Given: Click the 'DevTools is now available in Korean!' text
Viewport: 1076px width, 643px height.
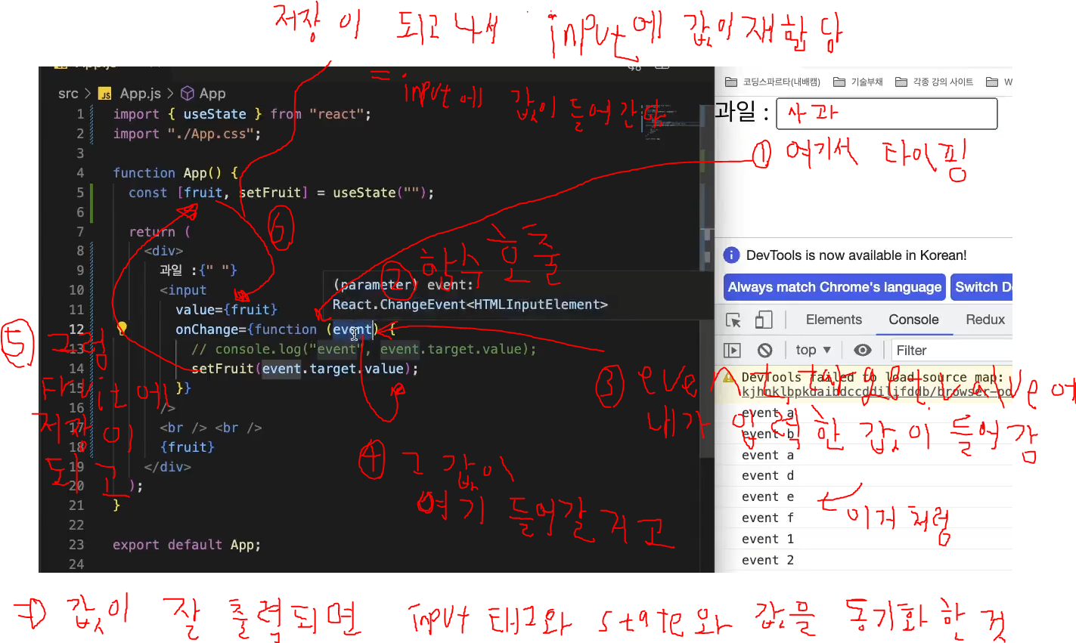Looking at the screenshot, I should [x=856, y=255].
